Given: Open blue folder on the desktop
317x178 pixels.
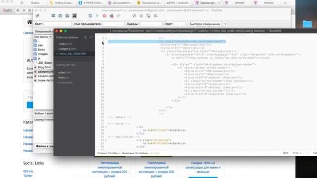Looking at the screenshot, I should point(307,24).
